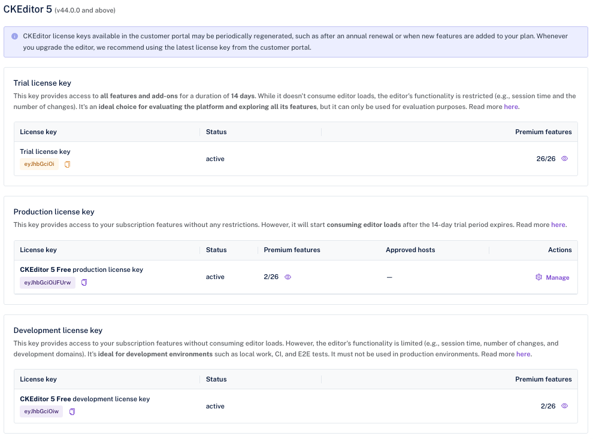Click the eyJhbGciOiJFUrw production key badge
Viewport: 593px width, 439px height.
point(47,283)
